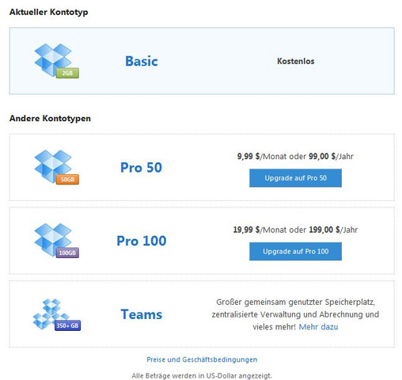Click the Kostenlos price label

296,61
